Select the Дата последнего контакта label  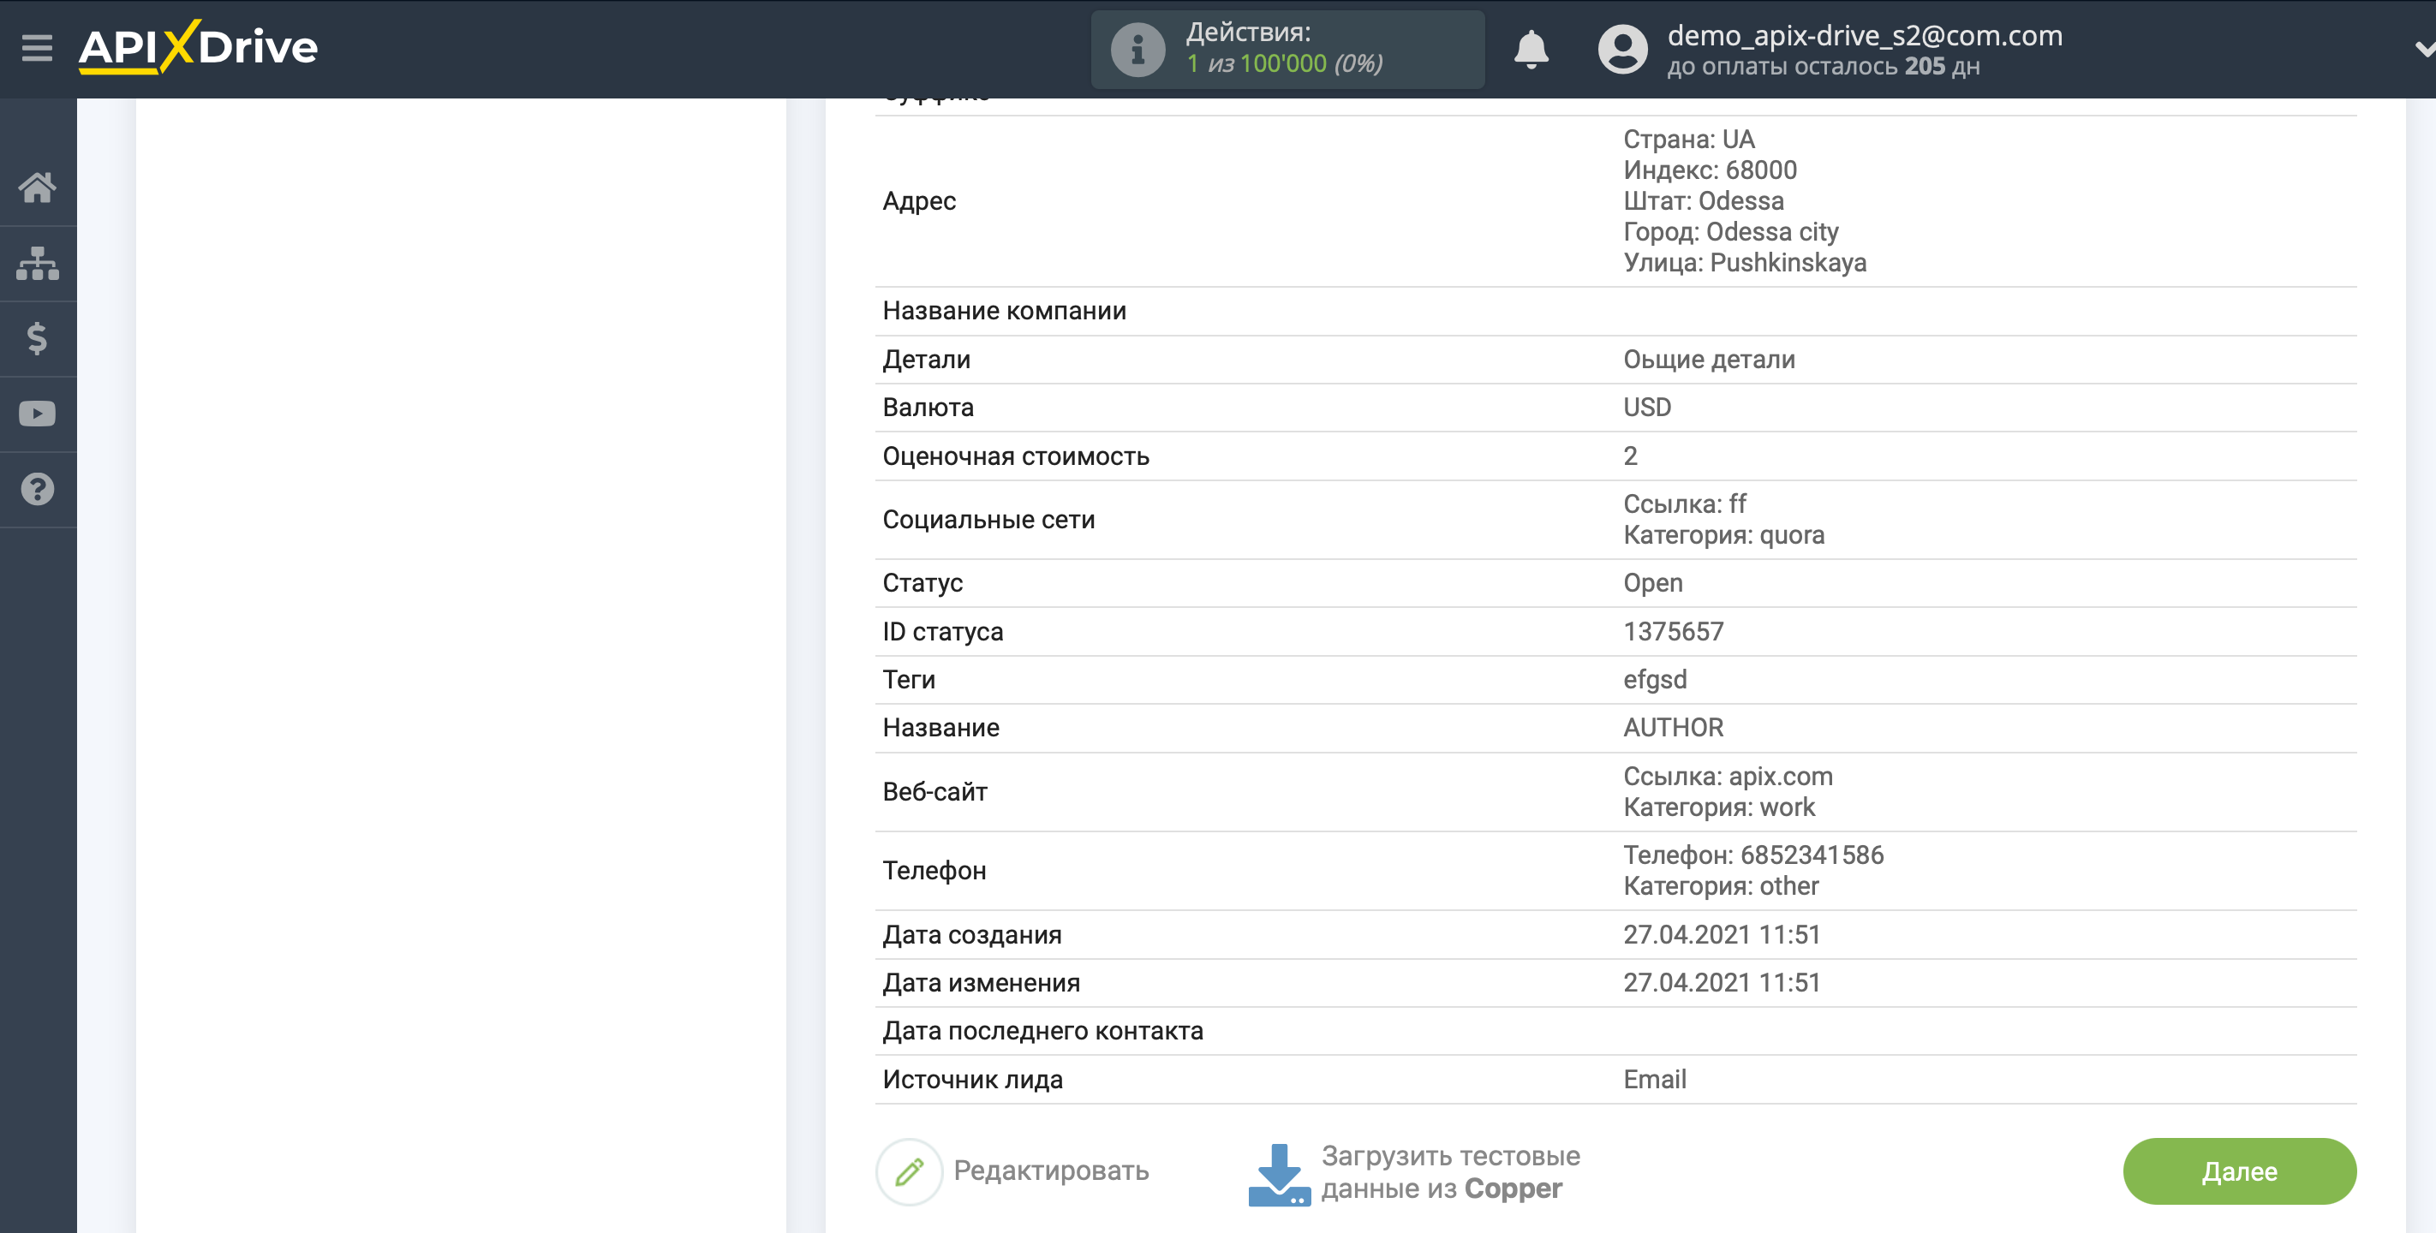pyautogui.click(x=1042, y=1032)
